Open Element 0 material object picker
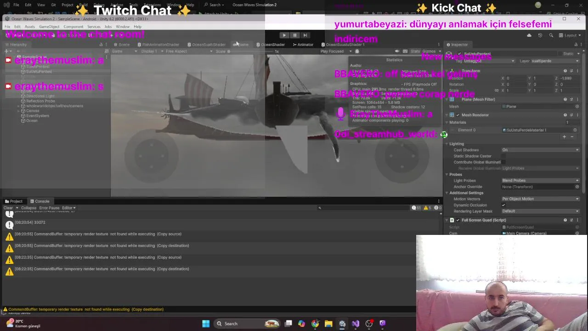This screenshot has height=331, width=588. [x=575, y=130]
